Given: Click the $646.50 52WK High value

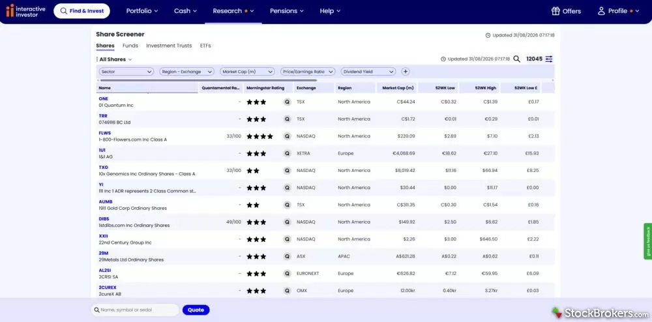Looking at the screenshot, I should pos(488,239).
